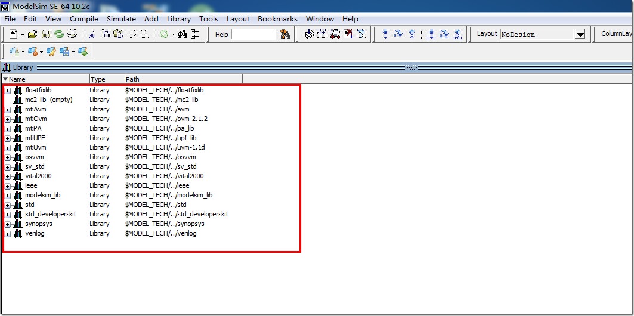Click into the Help search field
The image size is (634, 316).
coord(253,35)
